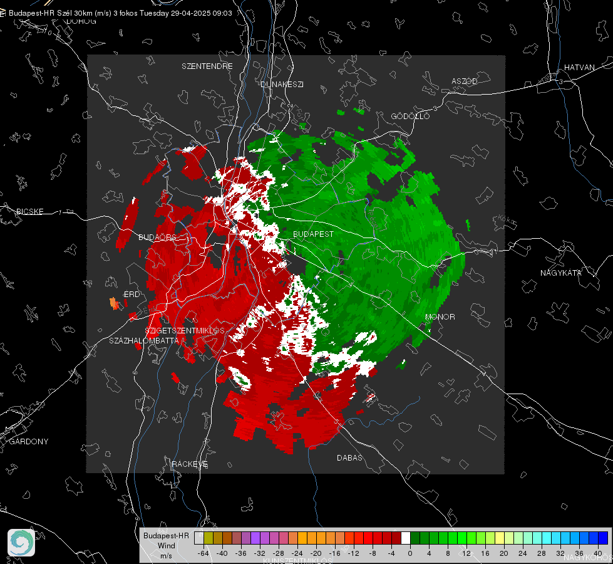613x564 pixels.
Task: Click the BUDAPEST city label
Action: click(x=313, y=234)
